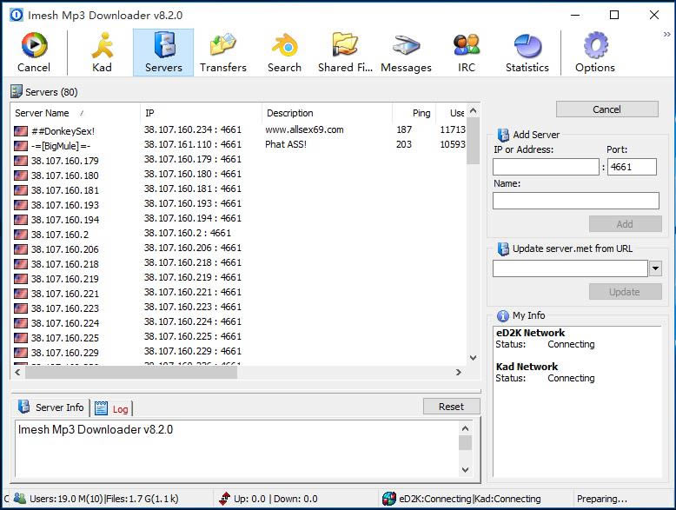Click the Cancel connection toolbar icon

pos(34,53)
